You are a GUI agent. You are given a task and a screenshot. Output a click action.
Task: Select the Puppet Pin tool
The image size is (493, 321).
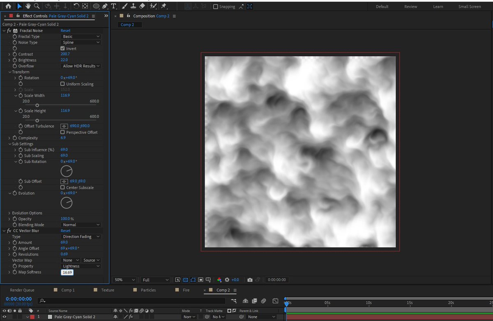click(x=164, y=6)
